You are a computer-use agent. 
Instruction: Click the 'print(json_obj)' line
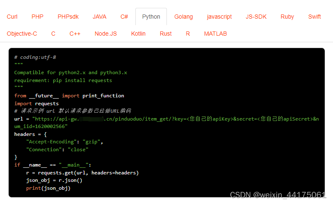point(48,188)
